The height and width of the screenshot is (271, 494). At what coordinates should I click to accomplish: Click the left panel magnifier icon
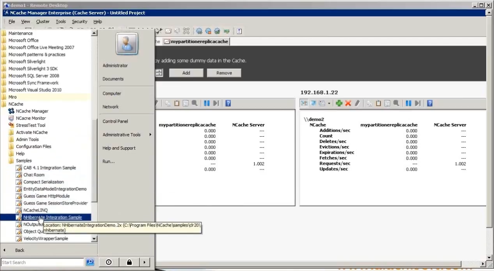click(194, 103)
